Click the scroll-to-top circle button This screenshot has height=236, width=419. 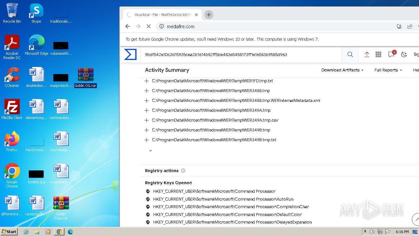tap(416, 219)
